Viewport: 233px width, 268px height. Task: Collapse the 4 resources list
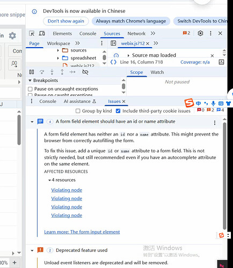coord(49,180)
